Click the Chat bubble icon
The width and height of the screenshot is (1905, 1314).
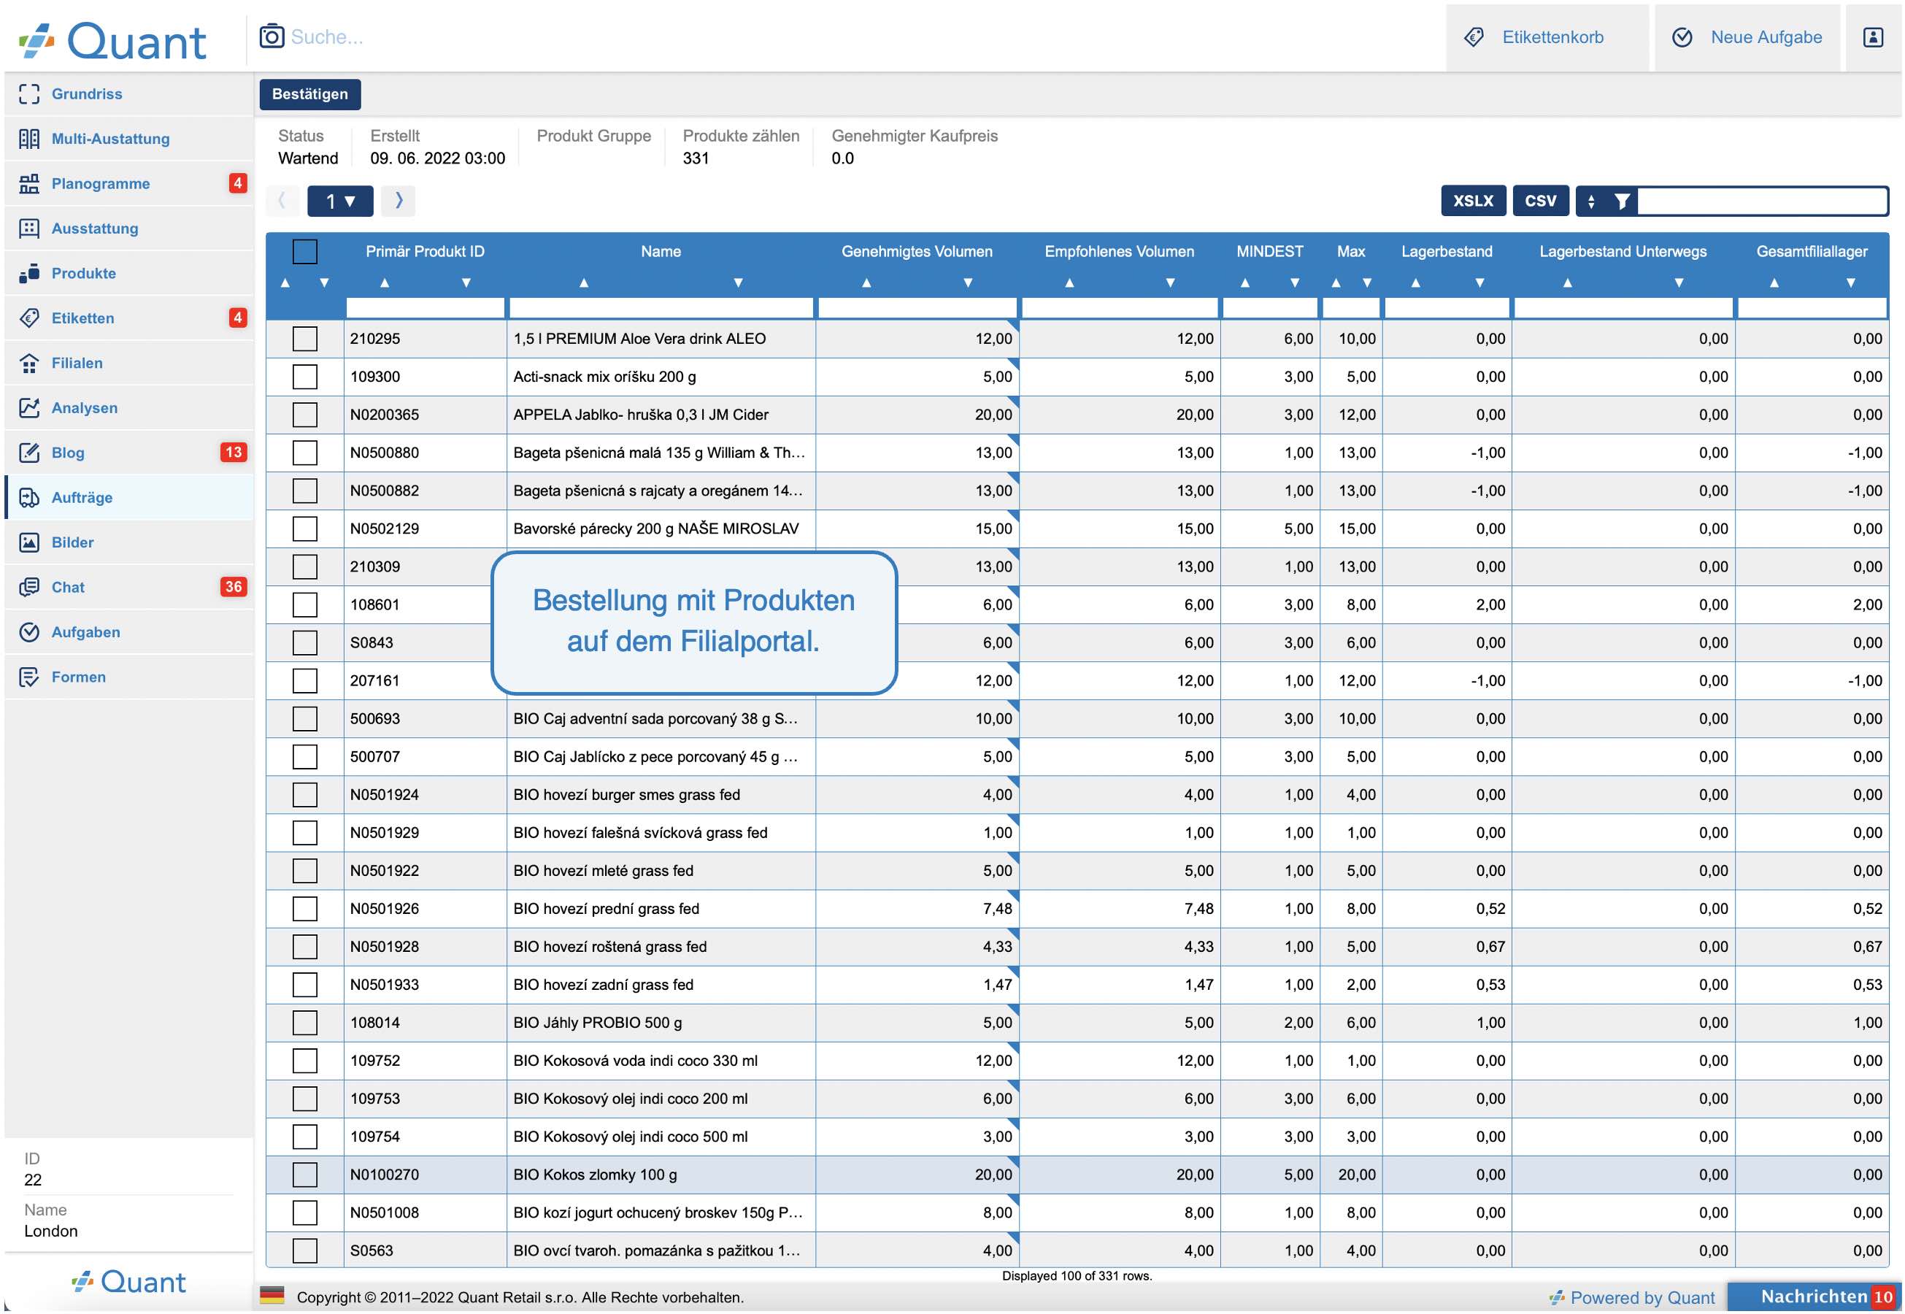click(x=28, y=587)
